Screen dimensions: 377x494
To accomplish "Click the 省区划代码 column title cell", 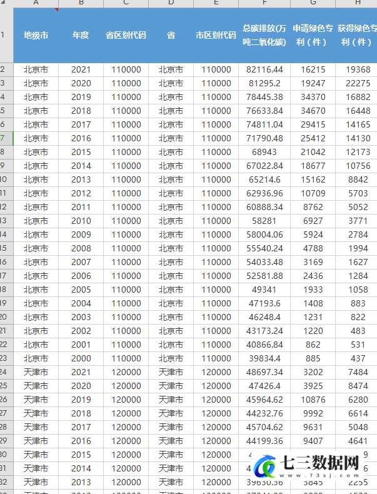I will click(x=126, y=35).
